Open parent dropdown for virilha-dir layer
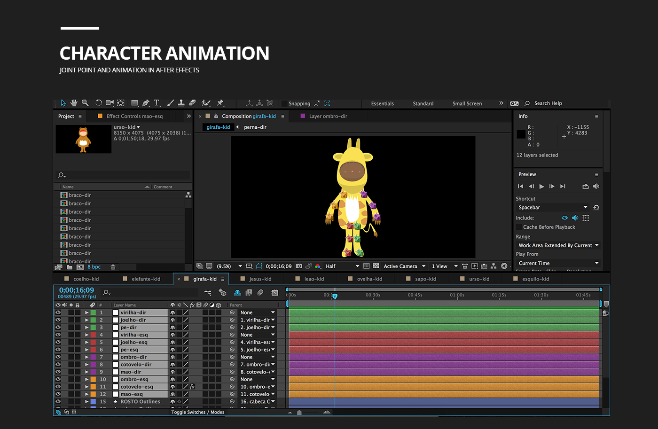Viewport: 658px width, 429px height. coord(257,312)
